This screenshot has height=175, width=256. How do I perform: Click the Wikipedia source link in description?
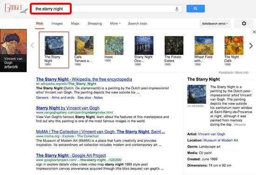240,125
